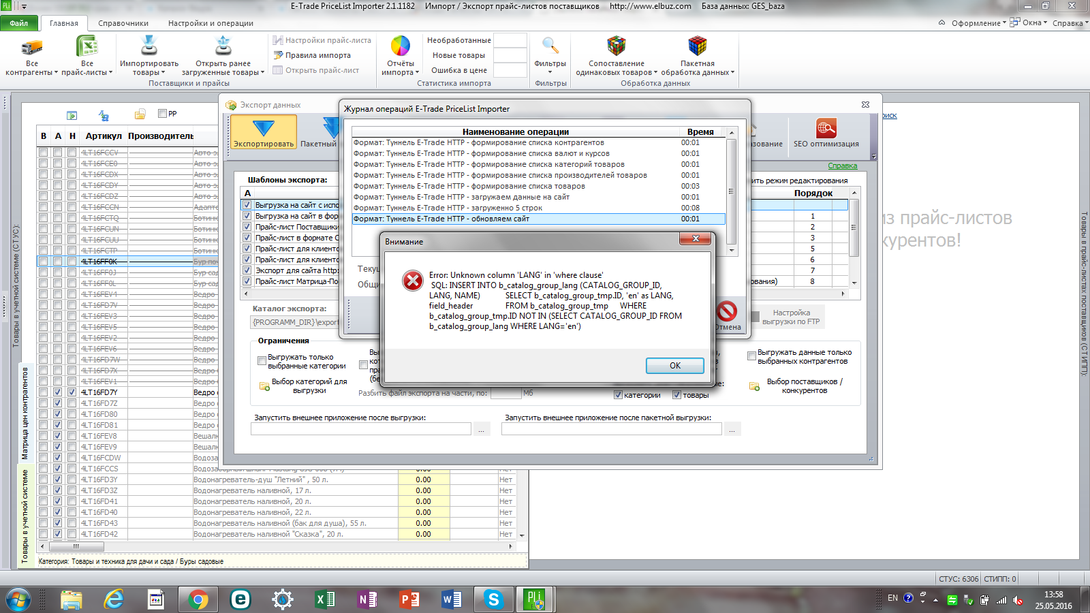Click the green Справка link in export window
The width and height of the screenshot is (1090, 613).
(843, 166)
